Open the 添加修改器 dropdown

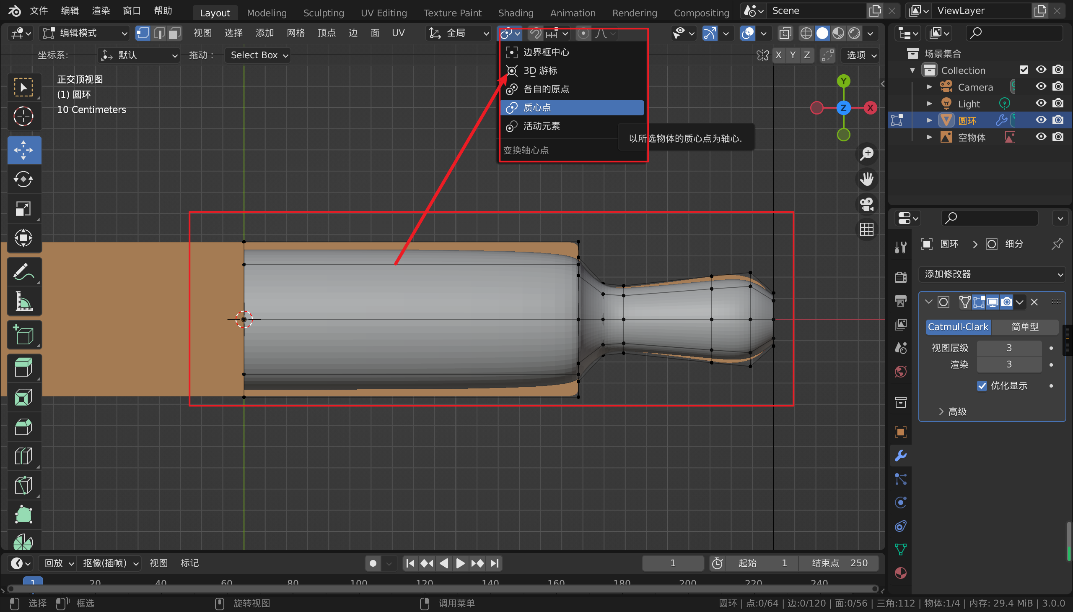click(992, 274)
